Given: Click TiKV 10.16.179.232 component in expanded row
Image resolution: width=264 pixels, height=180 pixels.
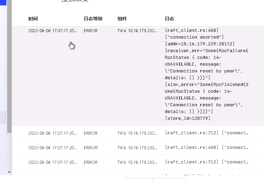Looking at the screenshot, I should [x=137, y=31].
